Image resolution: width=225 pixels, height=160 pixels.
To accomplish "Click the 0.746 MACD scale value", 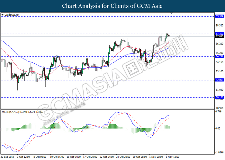I will point(219,111).
